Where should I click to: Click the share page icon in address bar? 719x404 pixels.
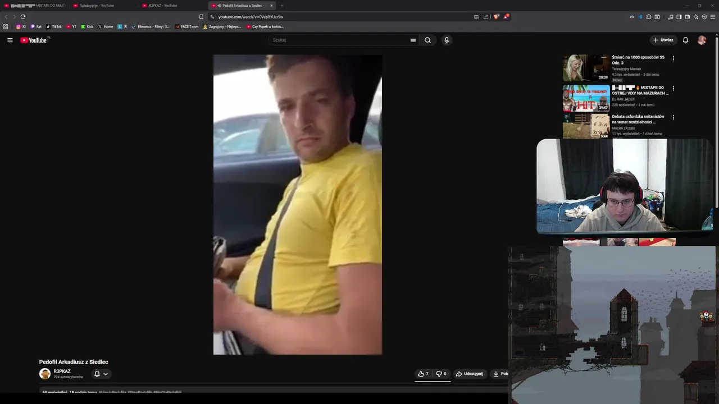click(x=486, y=17)
